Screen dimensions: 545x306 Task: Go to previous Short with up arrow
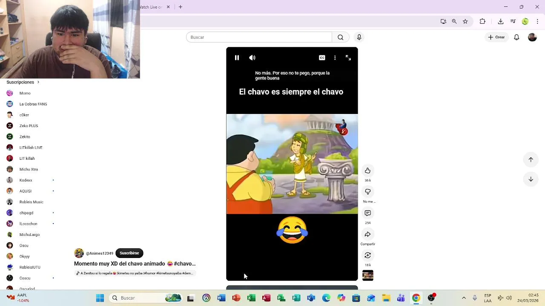click(531, 159)
